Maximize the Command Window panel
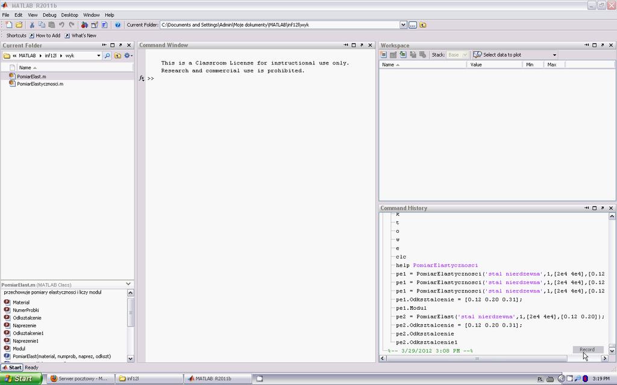The image size is (617, 385). pos(354,45)
